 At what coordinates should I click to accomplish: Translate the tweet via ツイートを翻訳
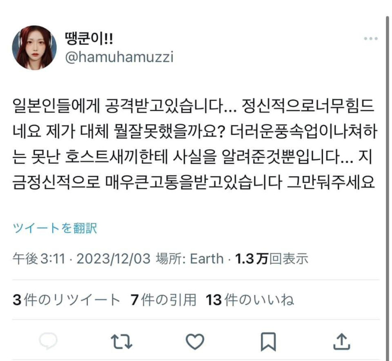[x=55, y=228]
